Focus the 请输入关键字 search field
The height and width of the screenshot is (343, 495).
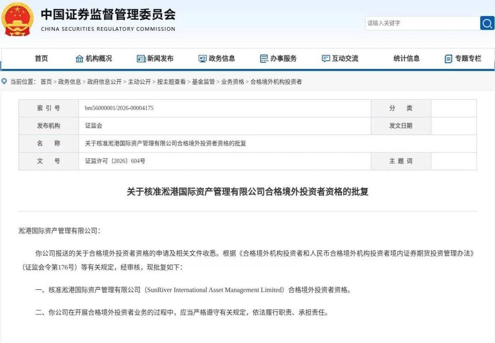422,23
